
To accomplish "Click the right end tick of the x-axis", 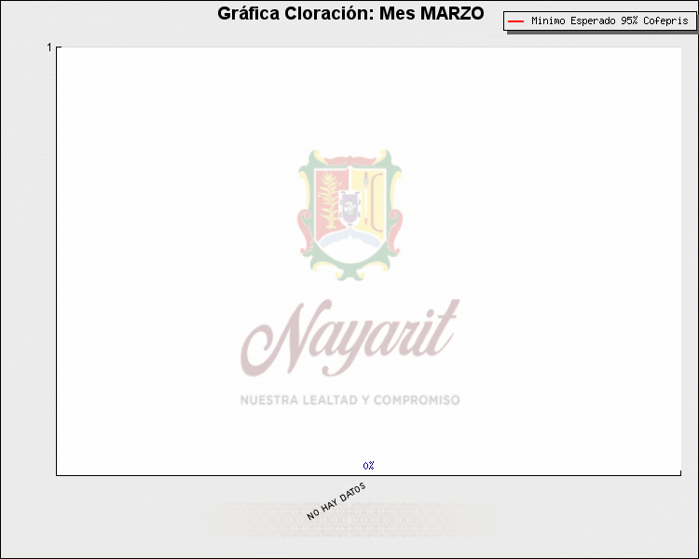I will (680, 472).
